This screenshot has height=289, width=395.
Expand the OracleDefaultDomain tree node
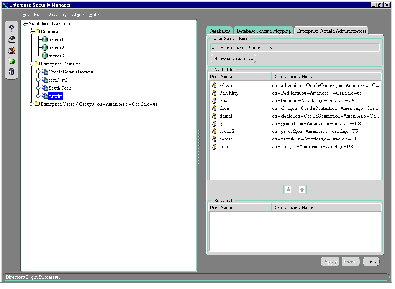pyautogui.click(x=38, y=72)
